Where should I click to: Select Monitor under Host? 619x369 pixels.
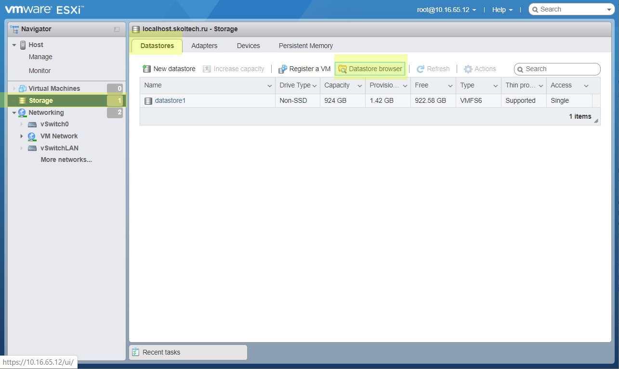pyautogui.click(x=40, y=71)
